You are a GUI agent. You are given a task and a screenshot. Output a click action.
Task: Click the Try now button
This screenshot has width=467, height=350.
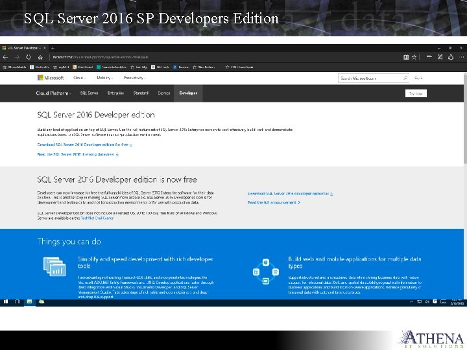(416, 93)
